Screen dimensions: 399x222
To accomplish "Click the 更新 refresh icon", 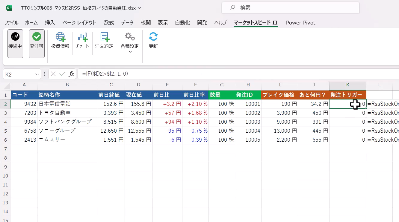I will 153,37.
